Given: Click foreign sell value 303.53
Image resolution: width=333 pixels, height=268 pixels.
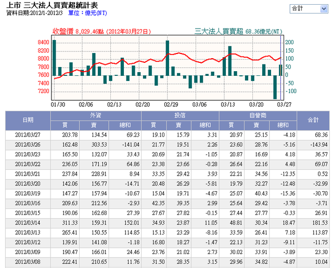Looking at the screenshot, I should pos(99,145).
